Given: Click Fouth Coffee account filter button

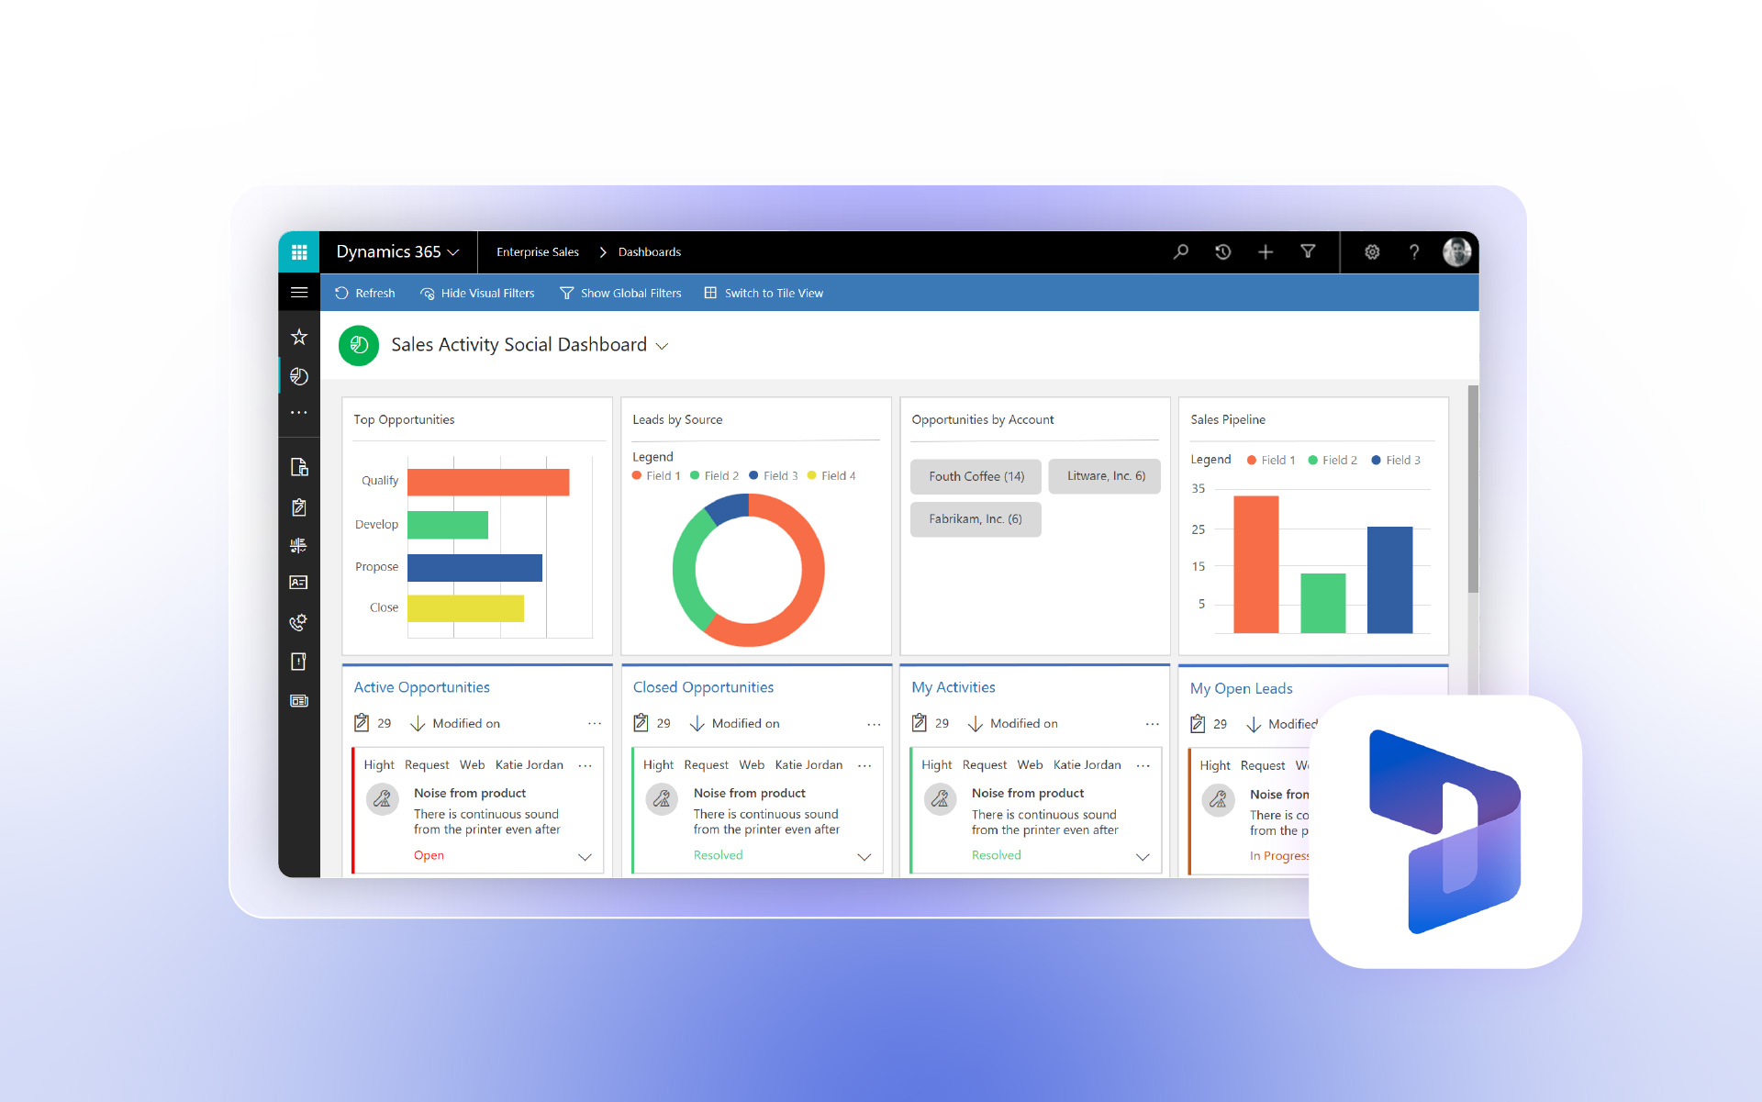Looking at the screenshot, I should [973, 476].
